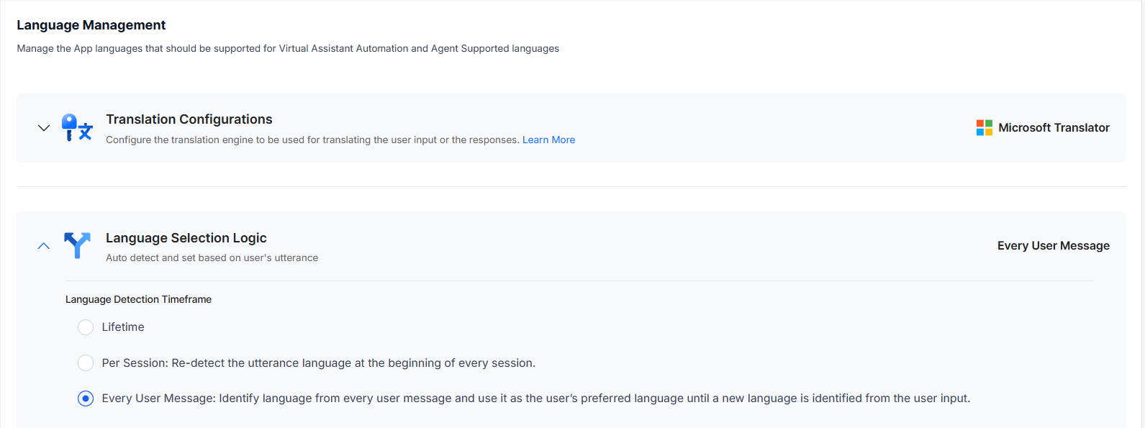The height and width of the screenshot is (428, 1145).
Task: Click the Language Management page title
Action: pos(91,25)
